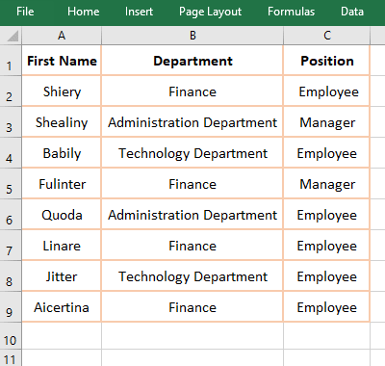Select row 3 header

coord(11,122)
